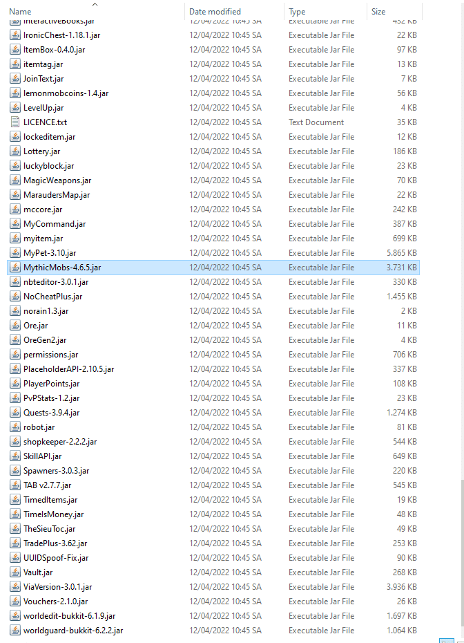Screen dimensions: 464x643
Task: Select norain1.3.jar file name
Action: click(x=46, y=311)
